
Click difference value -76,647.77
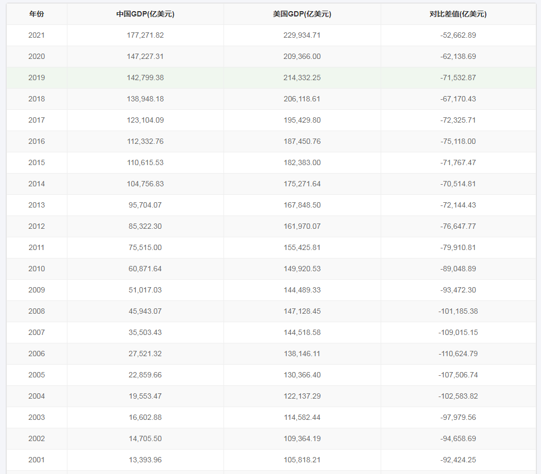(x=458, y=226)
